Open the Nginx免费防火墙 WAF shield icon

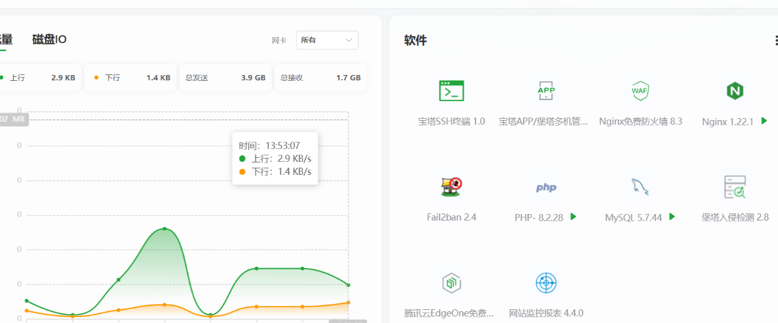point(640,91)
